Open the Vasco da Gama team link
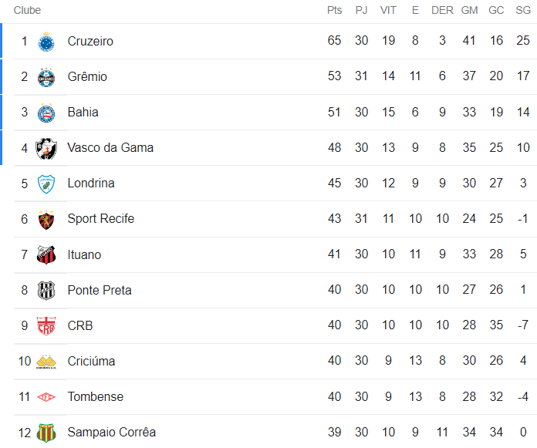This screenshot has height=448, width=537. click(110, 148)
